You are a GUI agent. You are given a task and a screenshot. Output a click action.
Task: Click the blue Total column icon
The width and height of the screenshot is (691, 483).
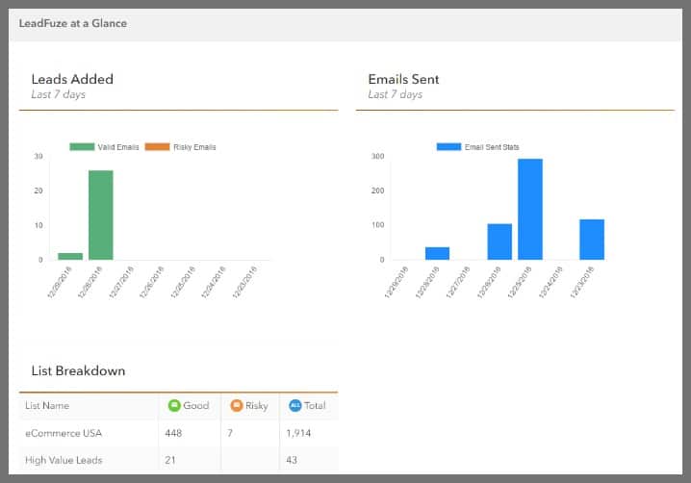coord(294,405)
